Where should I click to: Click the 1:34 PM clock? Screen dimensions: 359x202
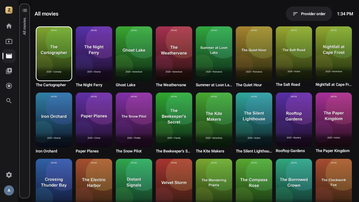pyautogui.click(x=345, y=14)
